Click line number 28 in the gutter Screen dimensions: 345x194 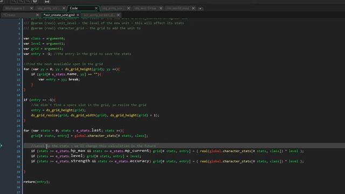[19, 146]
